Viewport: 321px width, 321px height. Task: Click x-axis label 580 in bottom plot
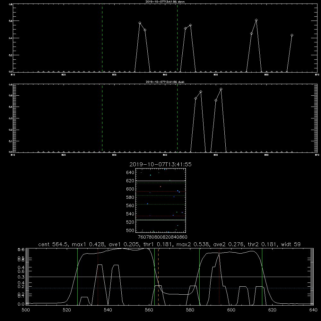coord(190,310)
